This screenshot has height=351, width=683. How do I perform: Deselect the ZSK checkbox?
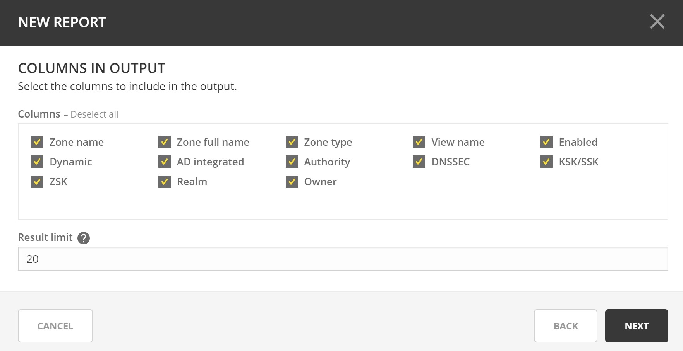click(x=37, y=181)
